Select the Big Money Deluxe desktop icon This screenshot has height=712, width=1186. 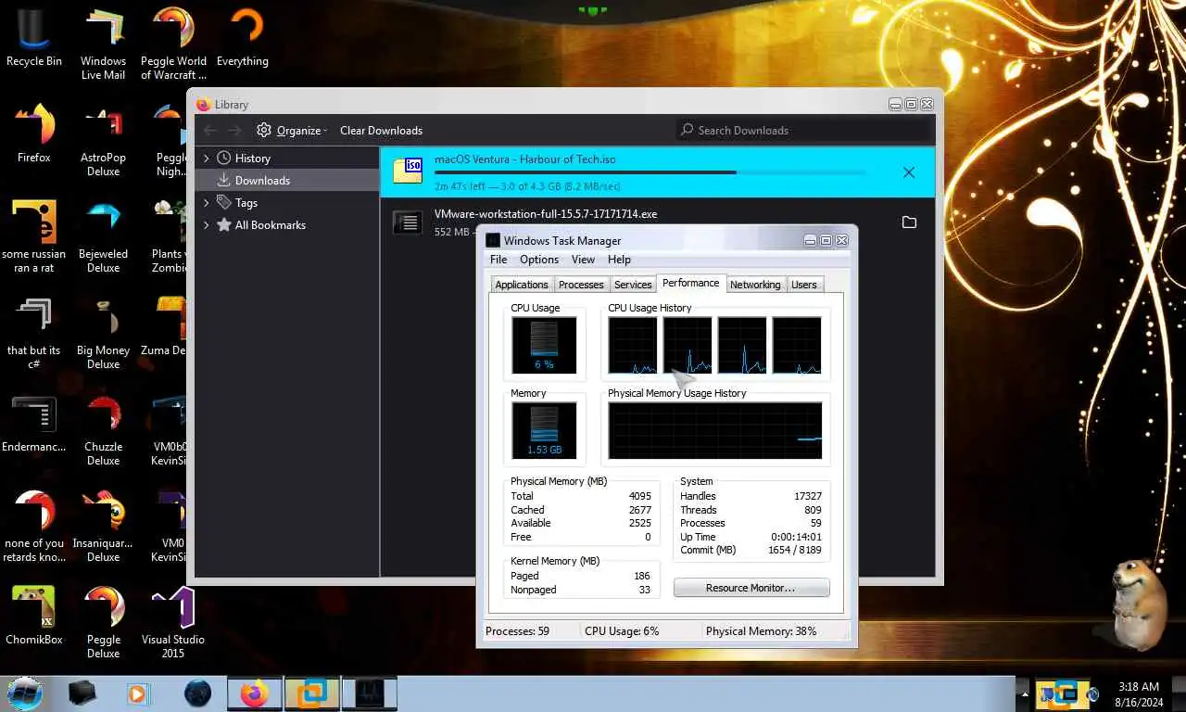104,332
